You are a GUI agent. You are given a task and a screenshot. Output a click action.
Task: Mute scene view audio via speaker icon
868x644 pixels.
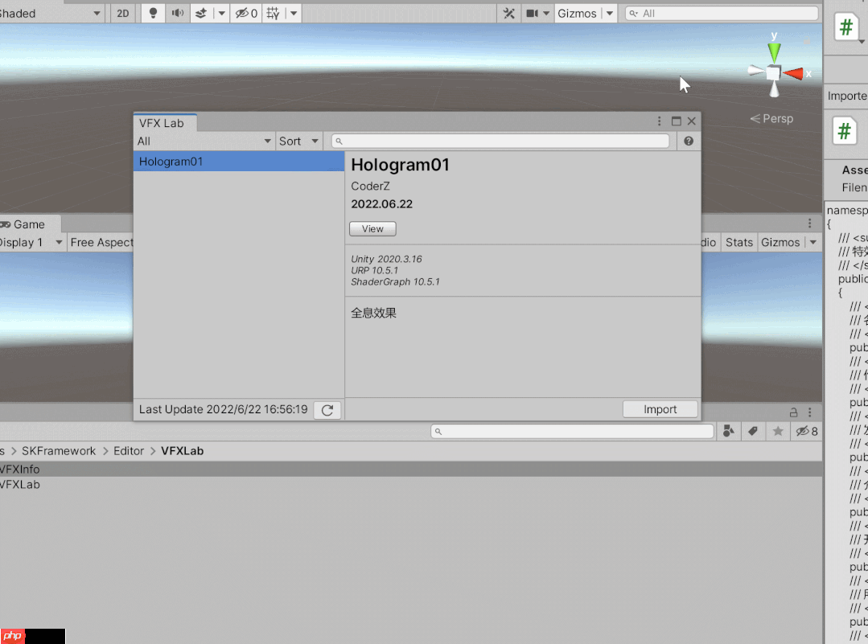pyautogui.click(x=178, y=13)
